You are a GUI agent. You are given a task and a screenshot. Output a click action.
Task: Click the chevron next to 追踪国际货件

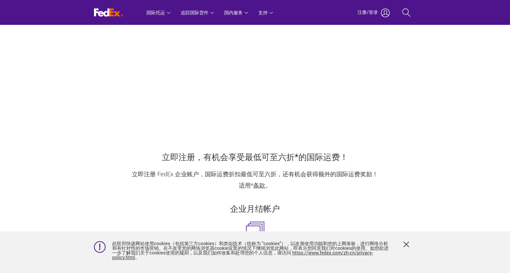click(212, 13)
